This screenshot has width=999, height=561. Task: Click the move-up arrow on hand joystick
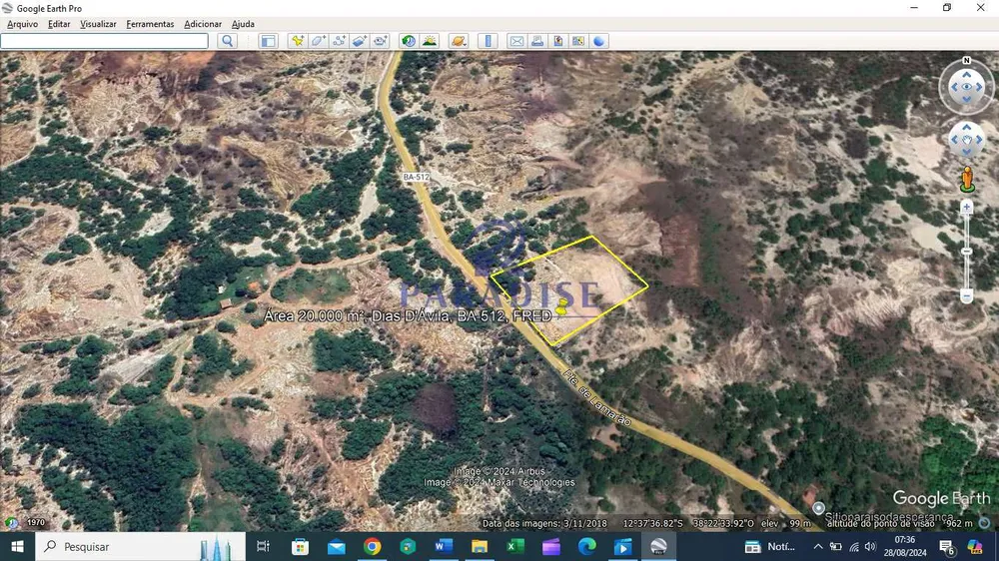pos(966,128)
